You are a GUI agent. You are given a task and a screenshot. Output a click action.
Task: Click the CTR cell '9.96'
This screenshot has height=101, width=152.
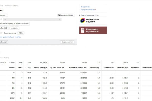click(x=29, y=88)
